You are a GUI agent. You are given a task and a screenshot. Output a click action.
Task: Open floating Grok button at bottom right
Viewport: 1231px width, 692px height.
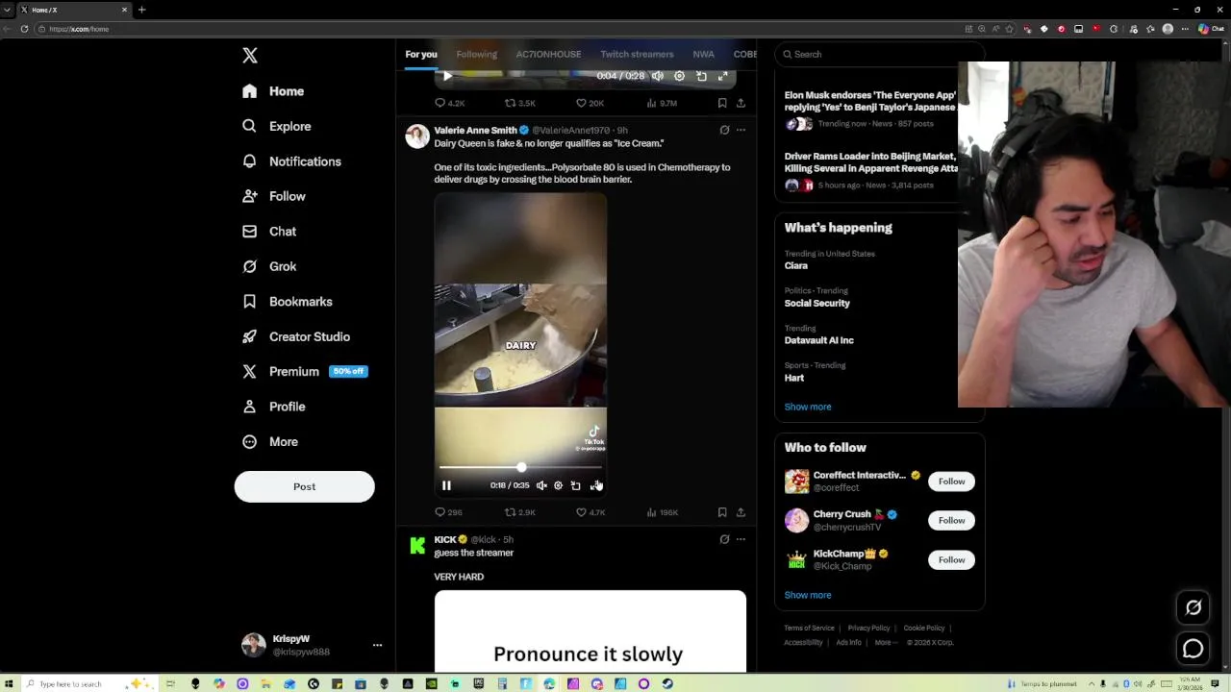pyautogui.click(x=1193, y=607)
